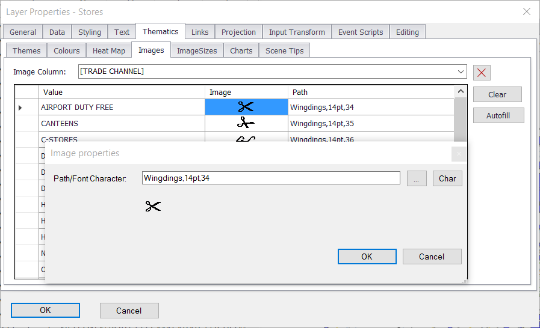
Task: Switch to the Colours sub-tab
Action: 66,51
